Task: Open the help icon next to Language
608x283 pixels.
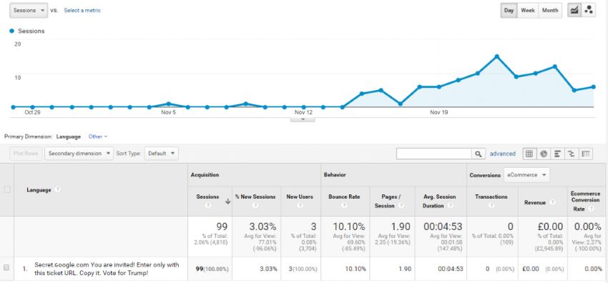Action: click(x=57, y=189)
